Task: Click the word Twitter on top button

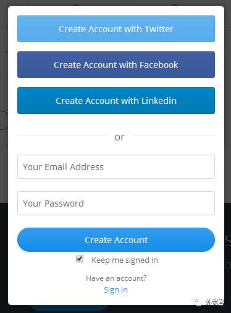Action: pos(159,29)
